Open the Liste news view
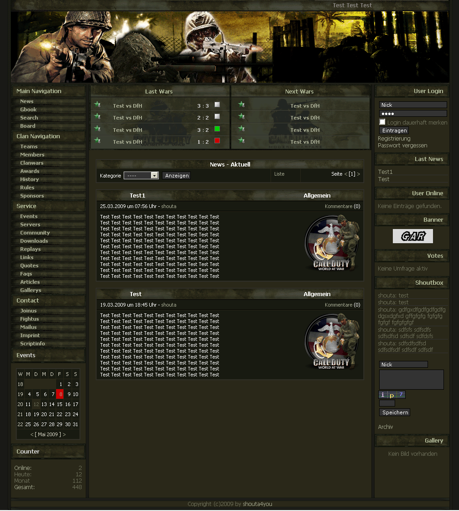This screenshot has height=511, width=459. 279,174
